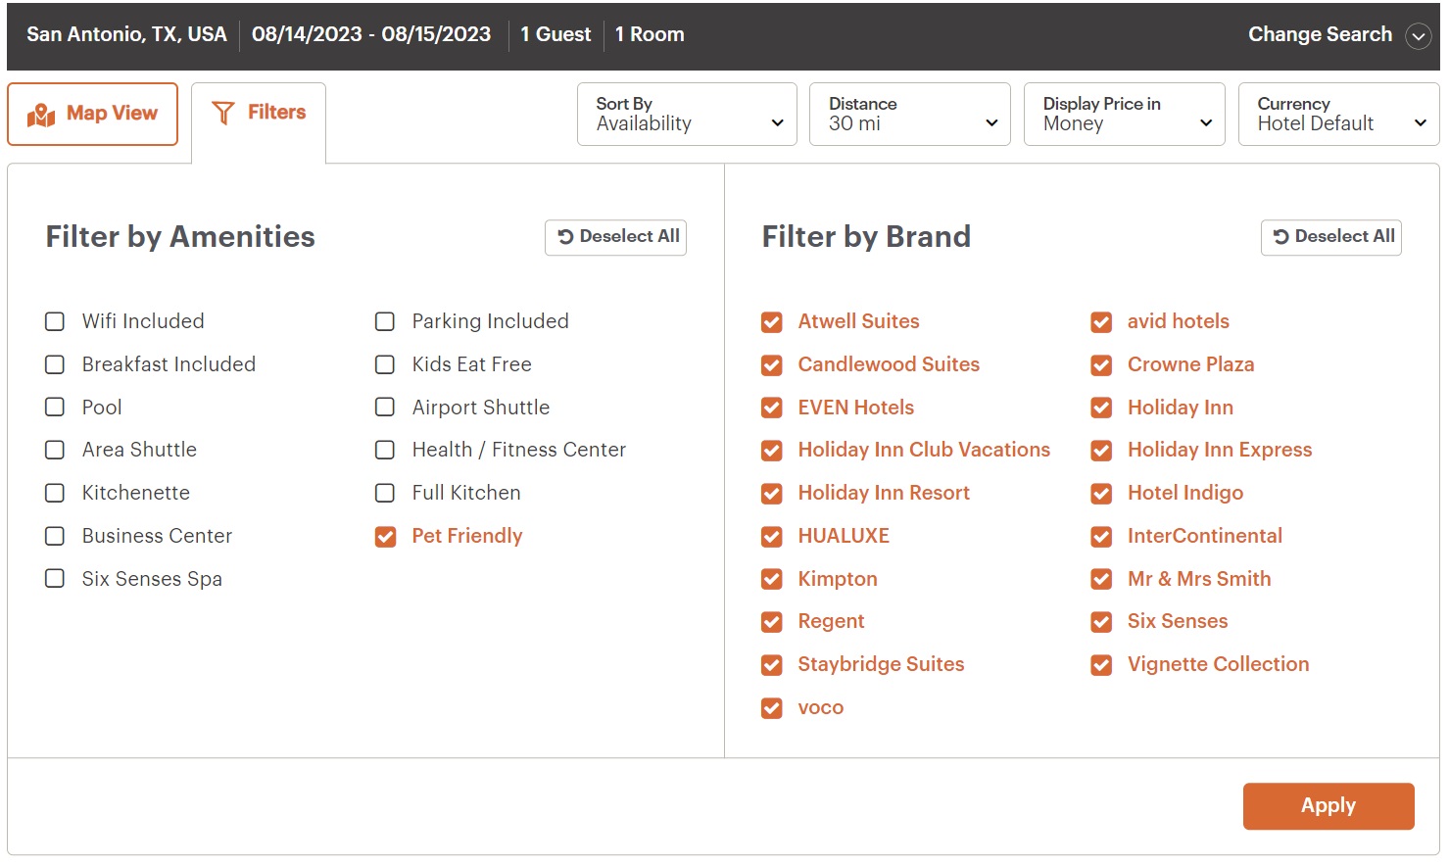Screen dimensions: 1449x865
Task: Expand the Change Search chevron
Action: pyautogui.click(x=1418, y=36)
